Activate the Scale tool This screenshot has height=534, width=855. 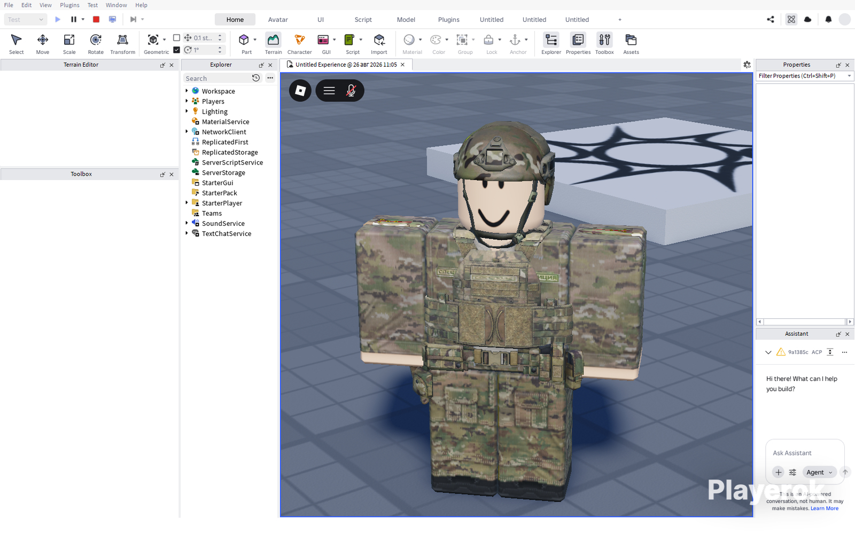click(69, 44)
